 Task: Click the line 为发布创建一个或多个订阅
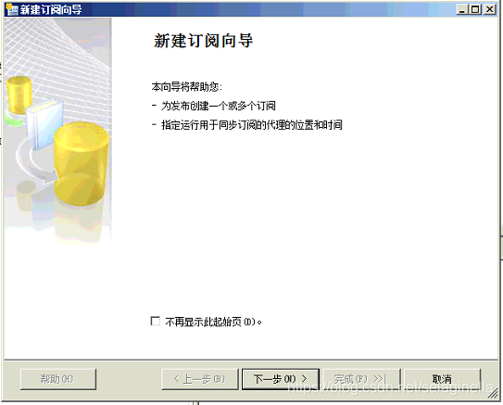(218, 106)
